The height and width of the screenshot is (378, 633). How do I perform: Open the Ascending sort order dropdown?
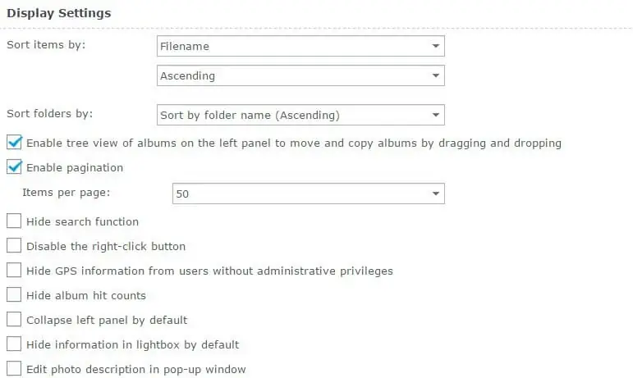click(x=300, y=76)
